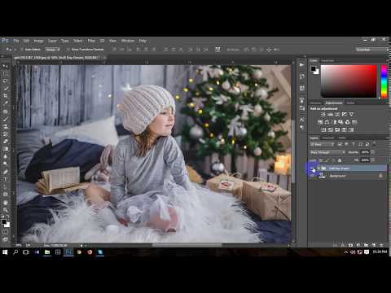Click the delete layer trash icon

pos(381,245)
